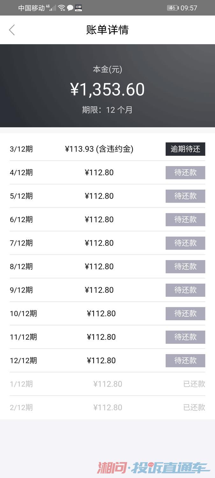This screenshot has height=478, width=215.
Task: Open the 6/12期 installment row label
Action: click(21, 220)
